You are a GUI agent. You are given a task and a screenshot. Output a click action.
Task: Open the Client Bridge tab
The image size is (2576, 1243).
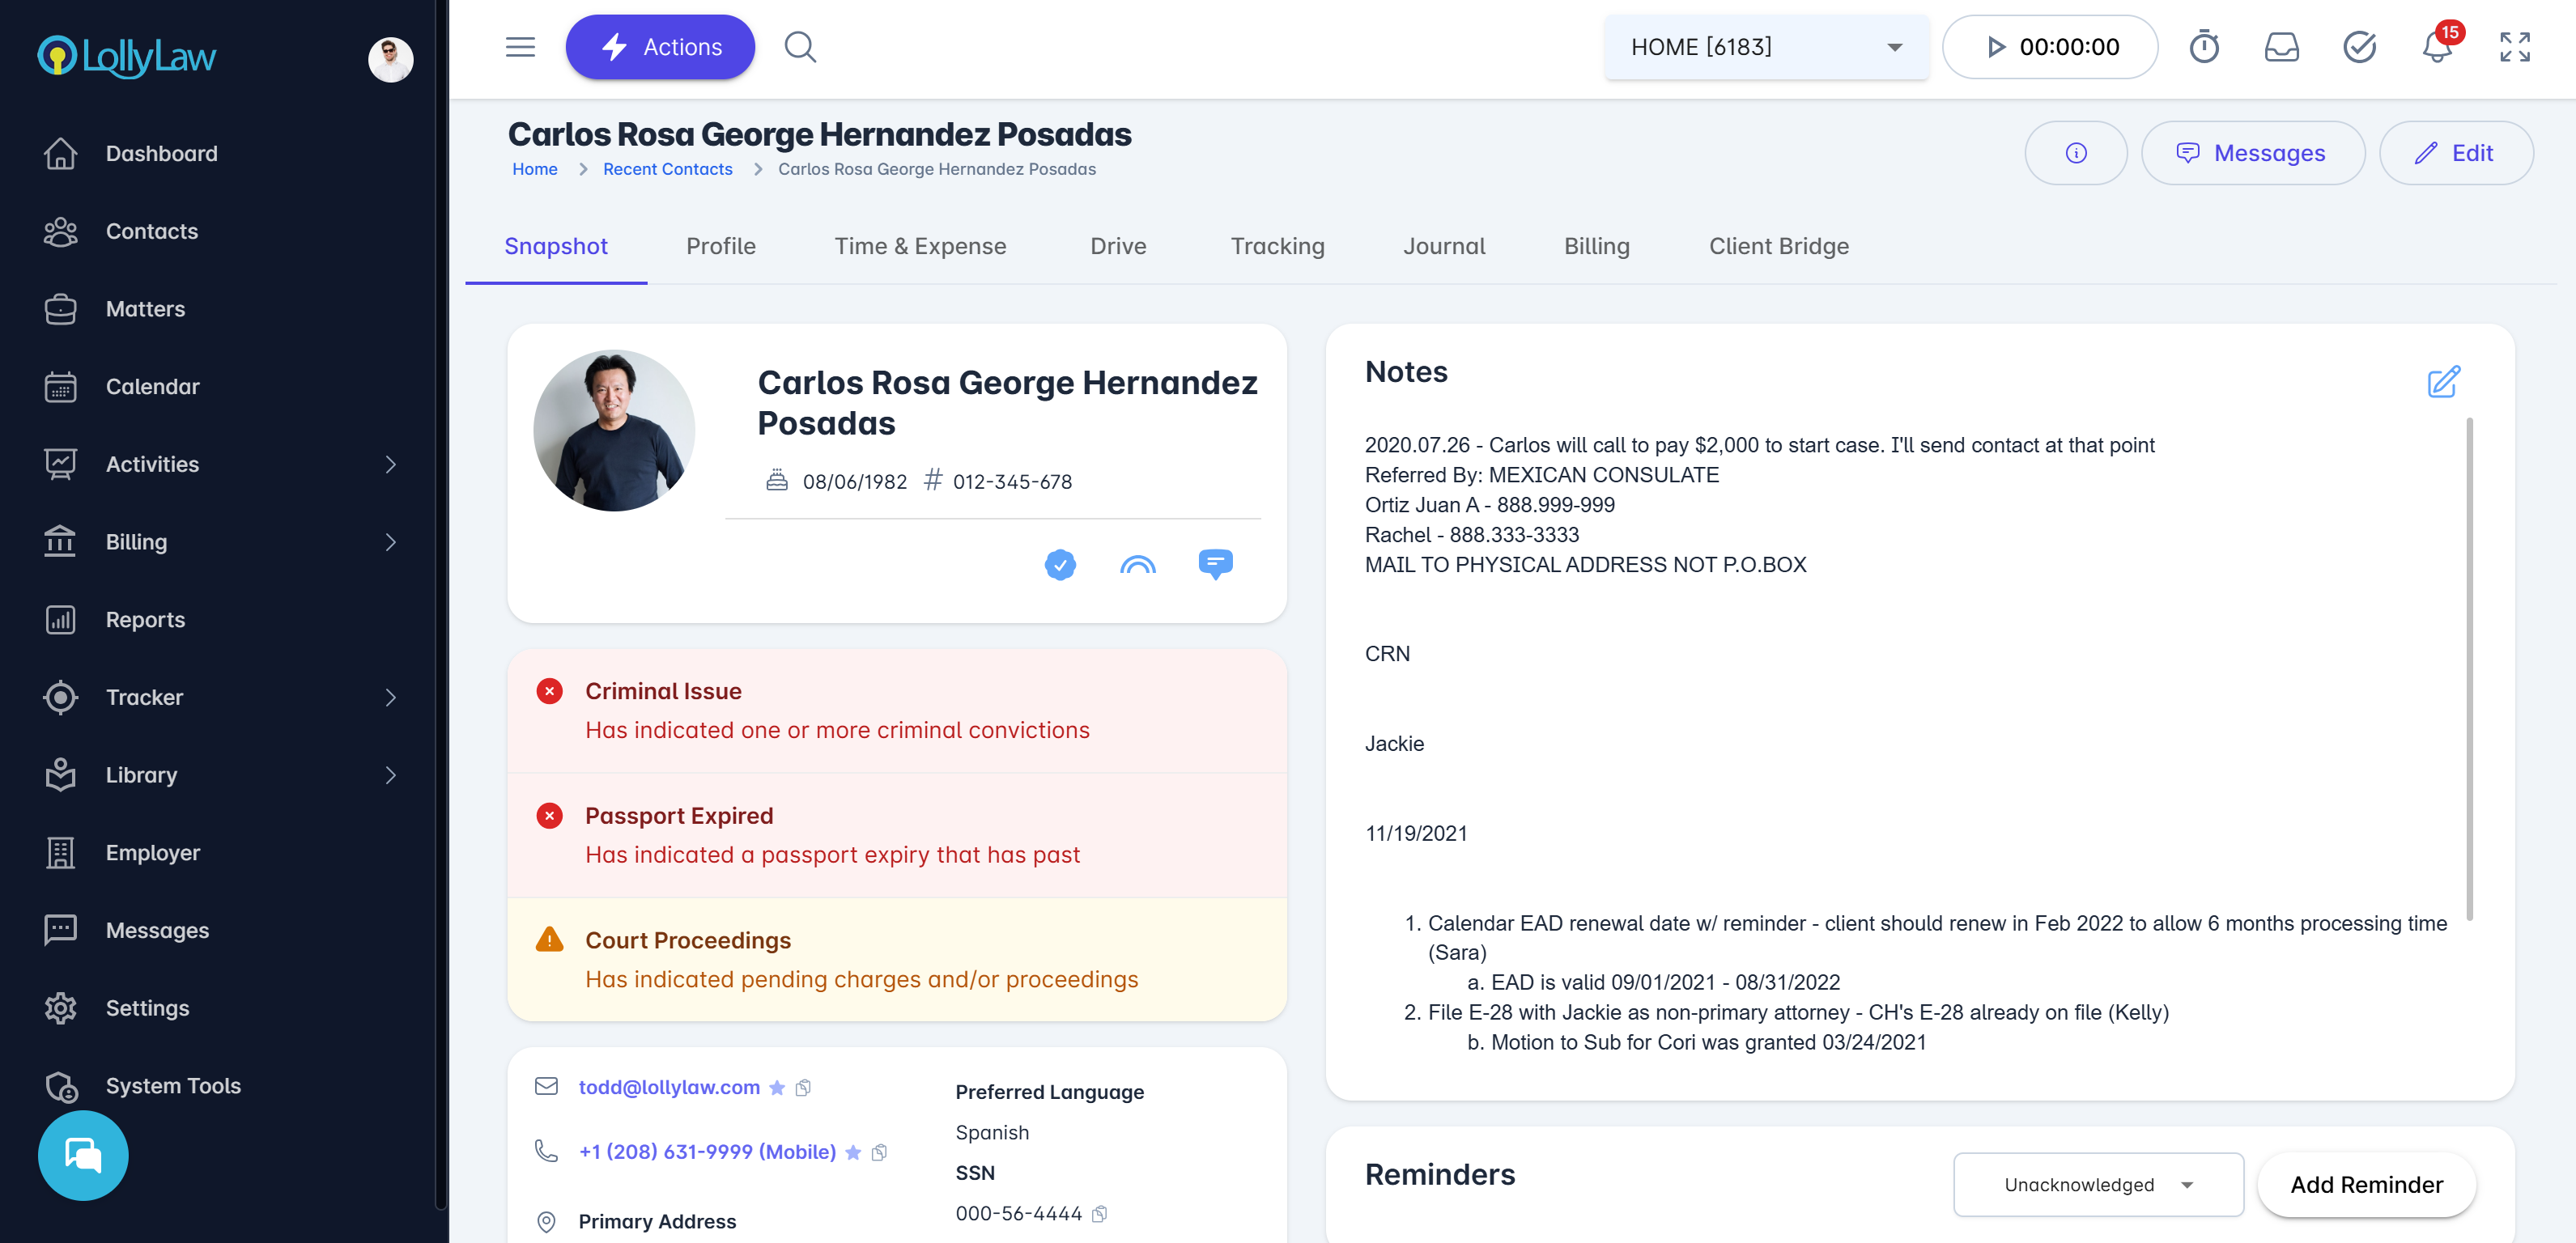[1778, 246]
